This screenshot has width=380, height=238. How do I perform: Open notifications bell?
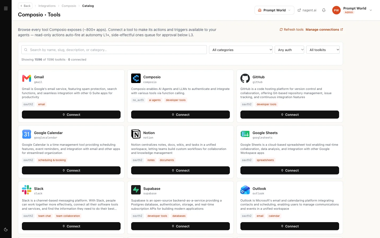tap(324, 10)
